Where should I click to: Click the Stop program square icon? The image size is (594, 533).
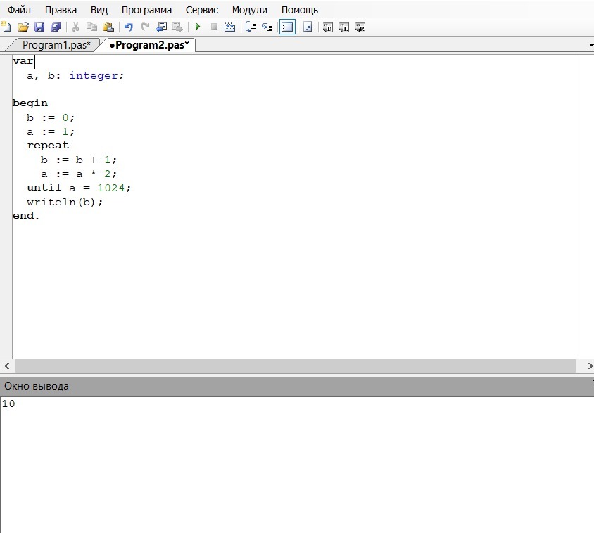click(214, 27)
